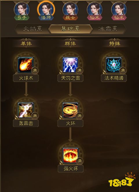Click the 特殊 column header
This screenshot has height=192, width=139.
115,44
